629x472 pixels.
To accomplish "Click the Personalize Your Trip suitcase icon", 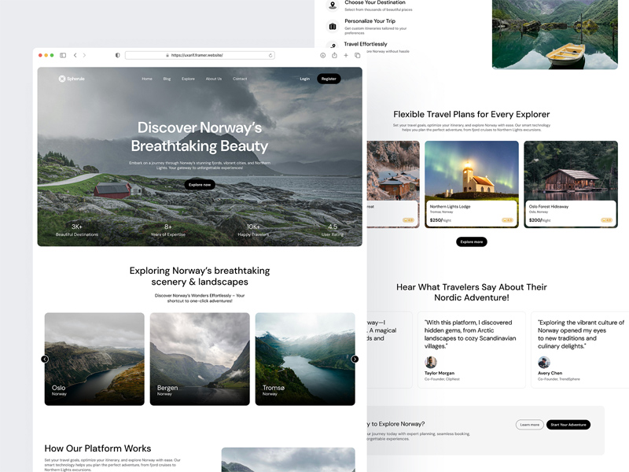I will point(333,27).
